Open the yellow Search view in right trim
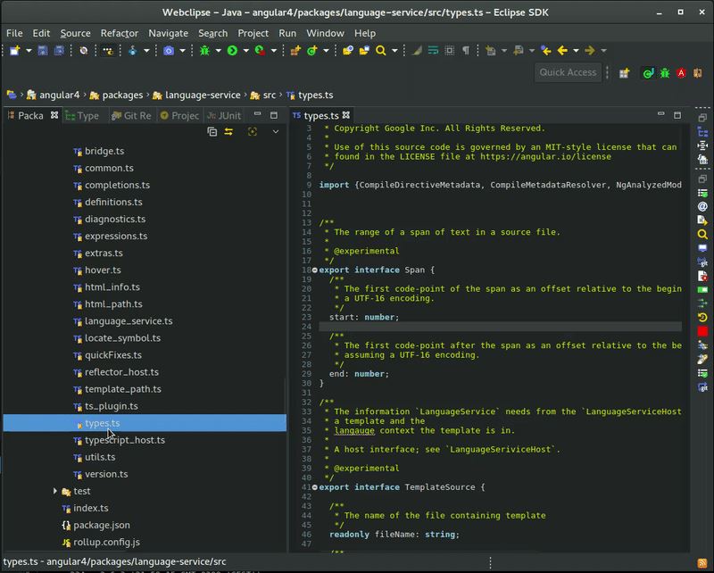Viewport: 714px width, 573px height. pyautogui.click(x=702, y=234)
